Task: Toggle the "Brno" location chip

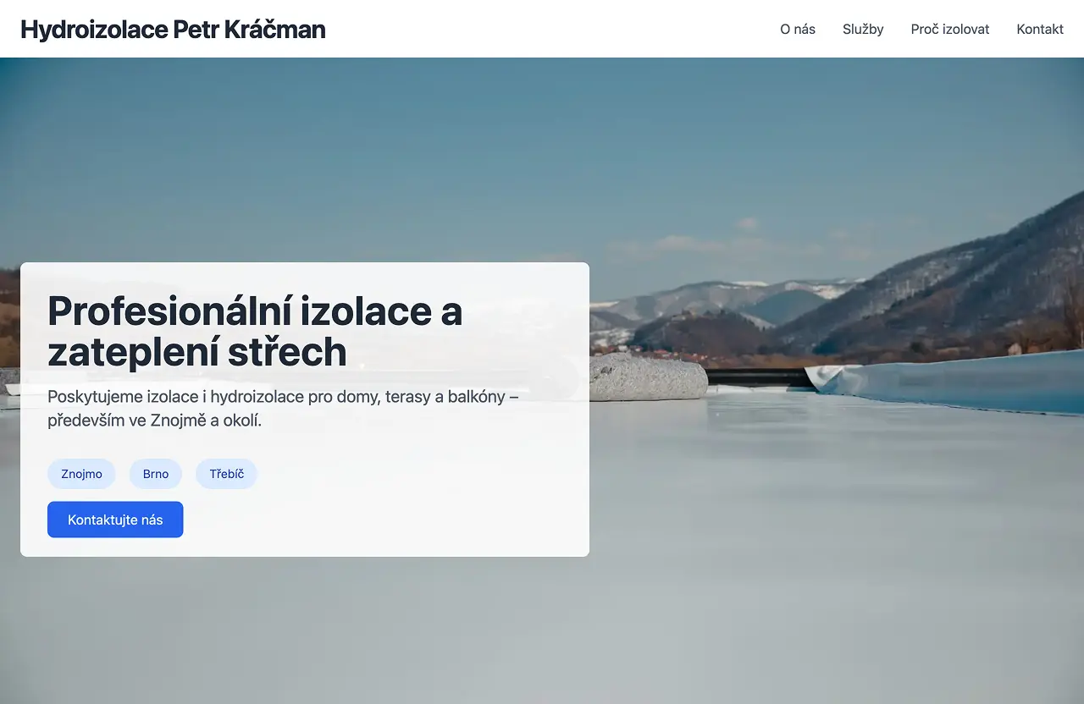Action: tap(156, 474)
